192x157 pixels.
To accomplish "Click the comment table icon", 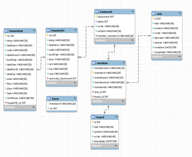I will [97, 12].
